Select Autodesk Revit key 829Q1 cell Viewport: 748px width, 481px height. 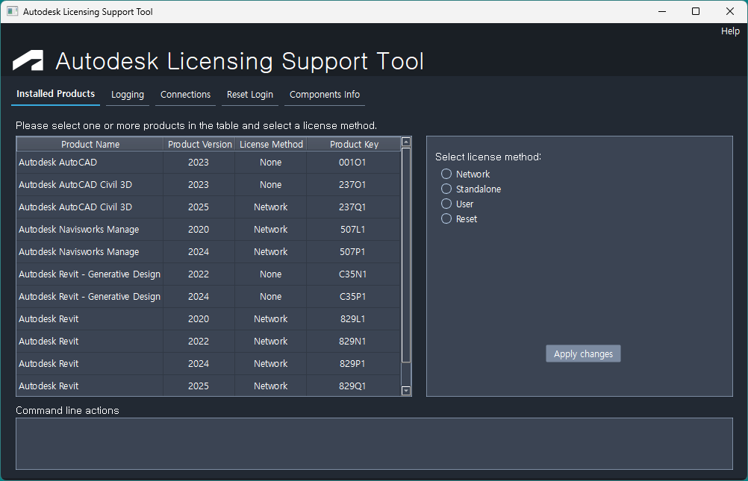(x=352, y=386)
